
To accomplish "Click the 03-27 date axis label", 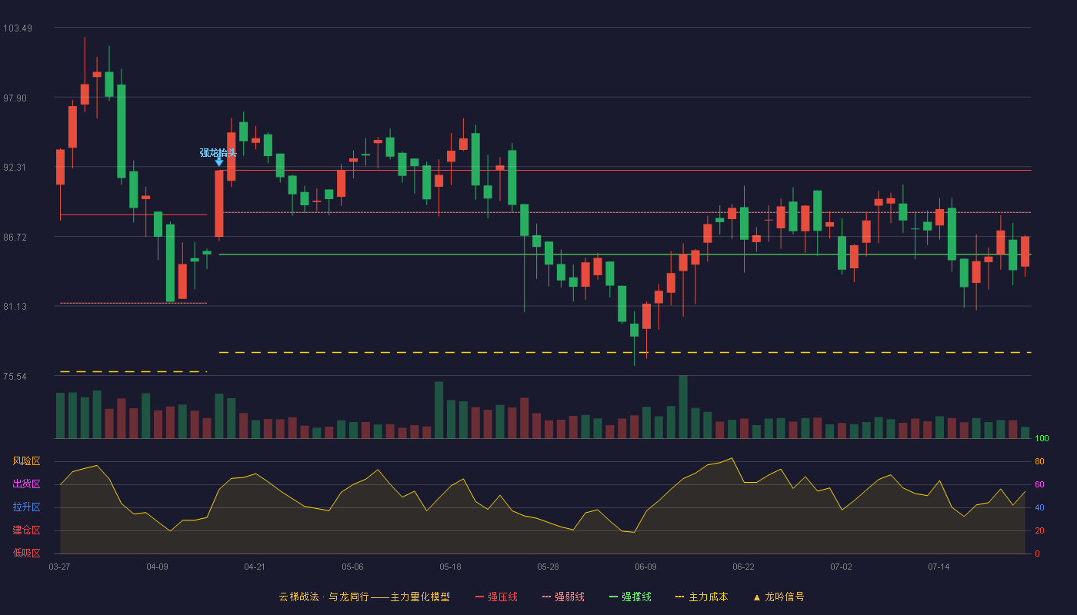I will [59, 567].
